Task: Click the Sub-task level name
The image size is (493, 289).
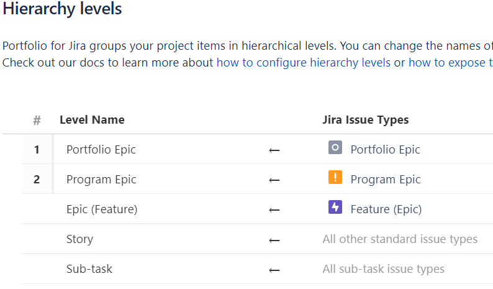Action: coord(89,269)
